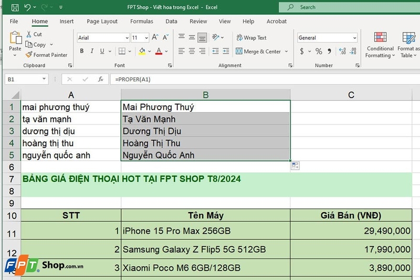Screen dimensions: 420x280
Task: Open the font size 11 dropdown
Action: pyautogui.click(x=146, y=38)
